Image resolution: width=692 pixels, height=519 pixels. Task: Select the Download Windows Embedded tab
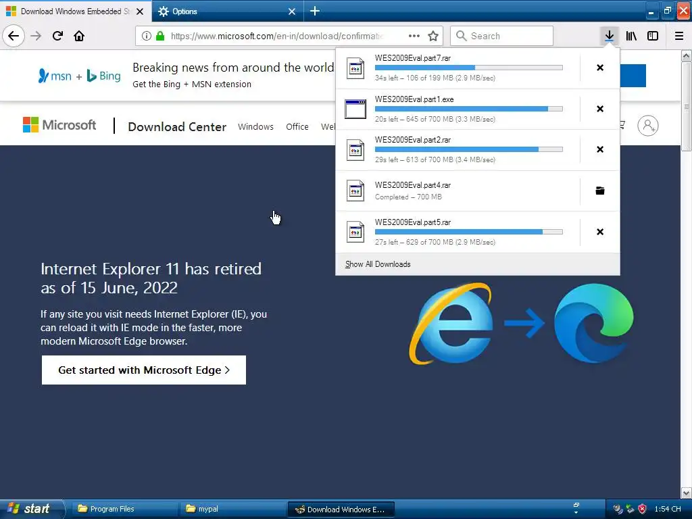point(76,11)
